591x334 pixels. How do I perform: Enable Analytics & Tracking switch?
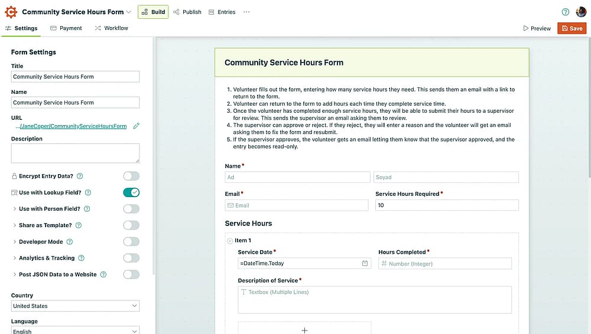131,258
